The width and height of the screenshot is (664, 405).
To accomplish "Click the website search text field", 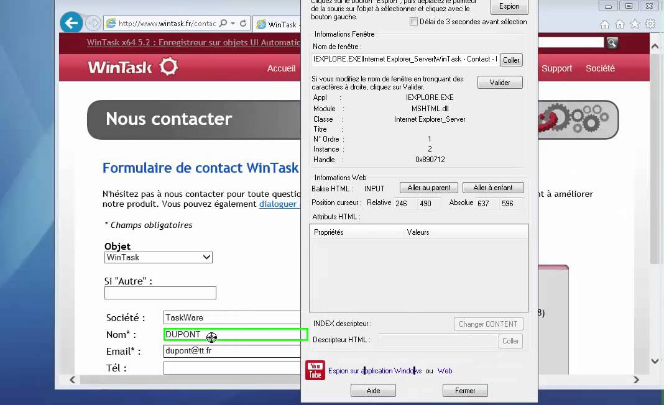I will point(571,42).
